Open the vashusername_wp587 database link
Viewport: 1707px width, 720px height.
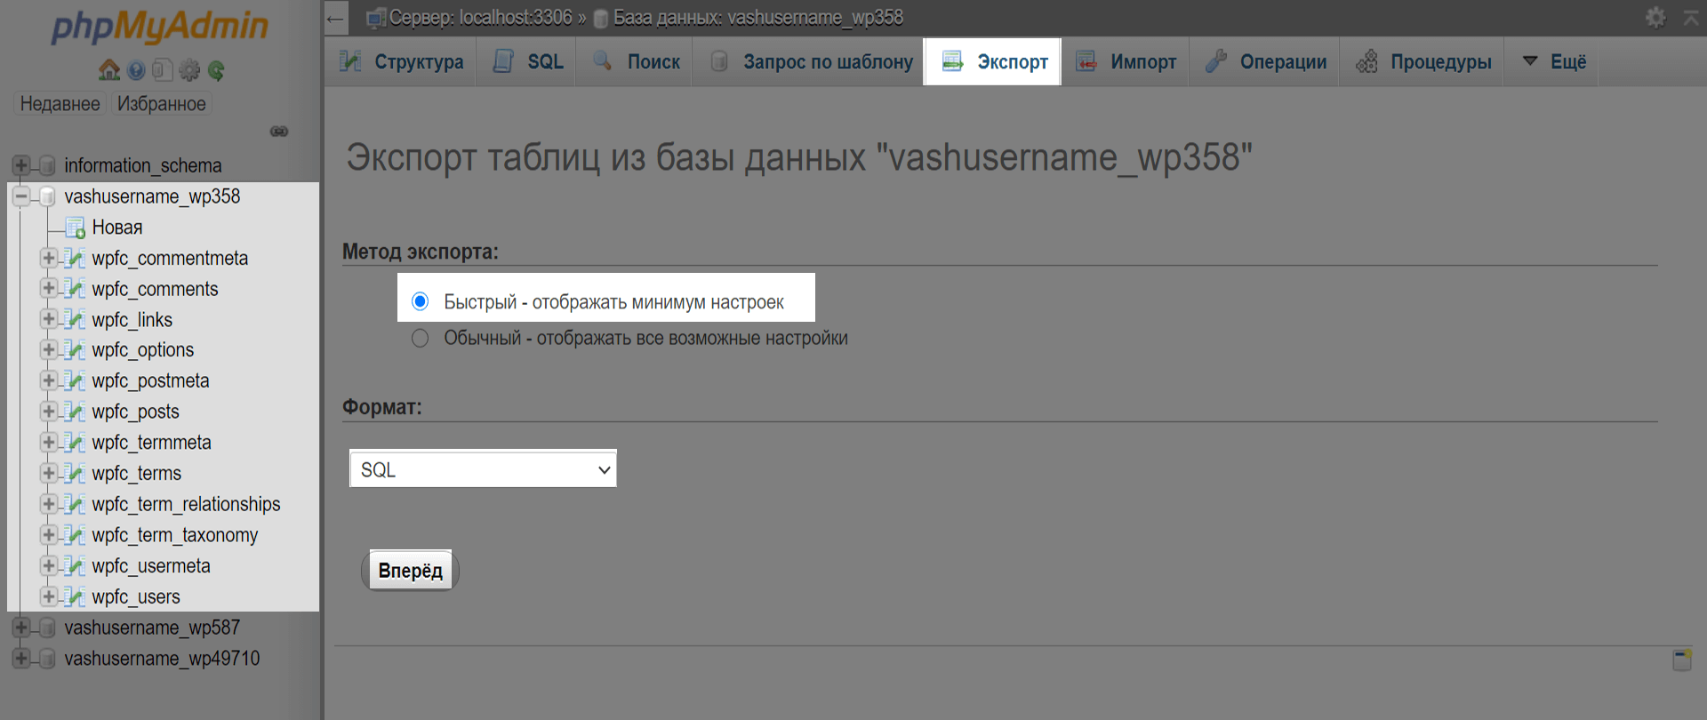152,628
